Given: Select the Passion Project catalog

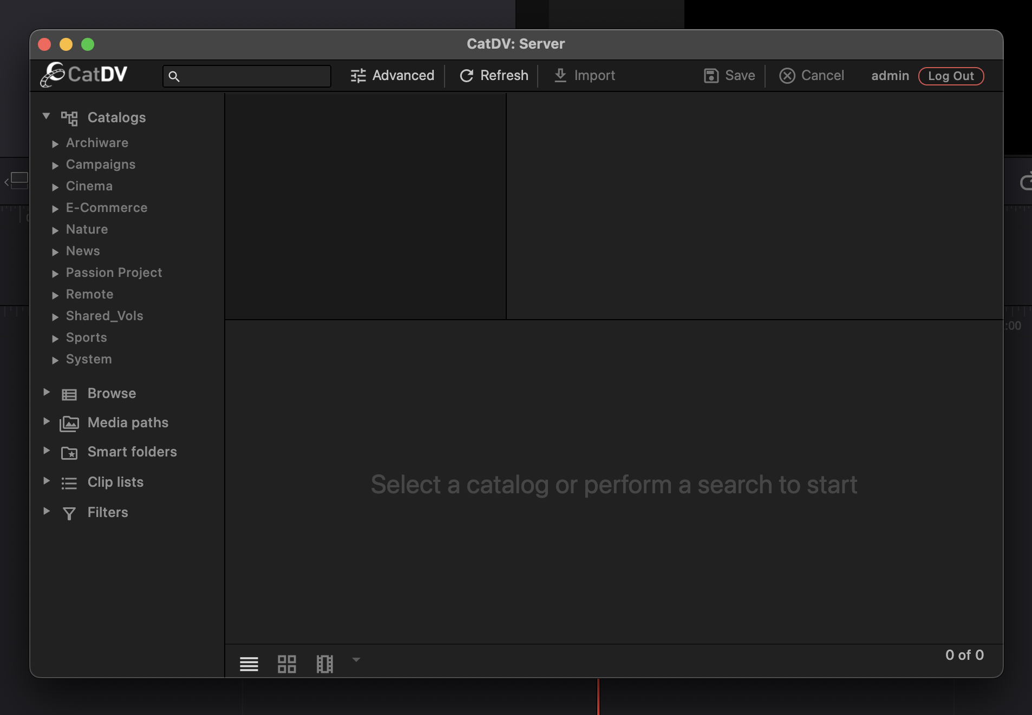Looking at the screenshot, I should pos(114,273).
